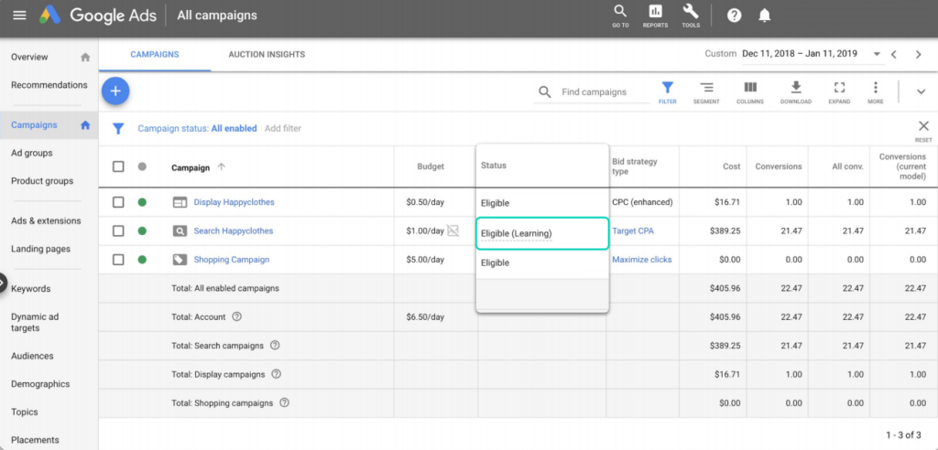
Task: Click the home icon beside Campaigns
Action: (x=85, y=125)
